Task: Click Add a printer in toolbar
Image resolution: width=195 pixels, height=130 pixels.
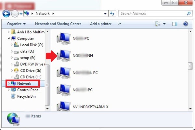Action: click(x=101, y=24)
